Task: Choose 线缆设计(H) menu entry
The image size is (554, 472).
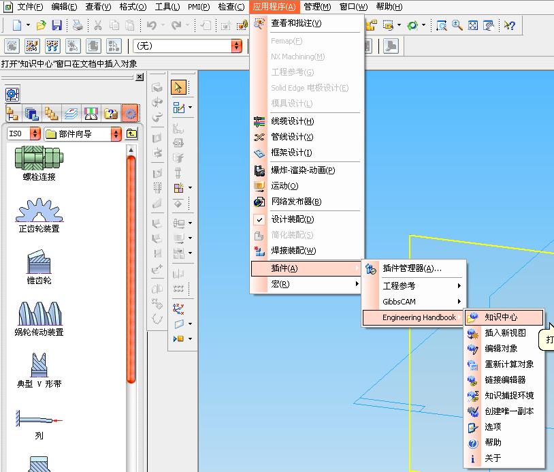Action: (307, 122)
